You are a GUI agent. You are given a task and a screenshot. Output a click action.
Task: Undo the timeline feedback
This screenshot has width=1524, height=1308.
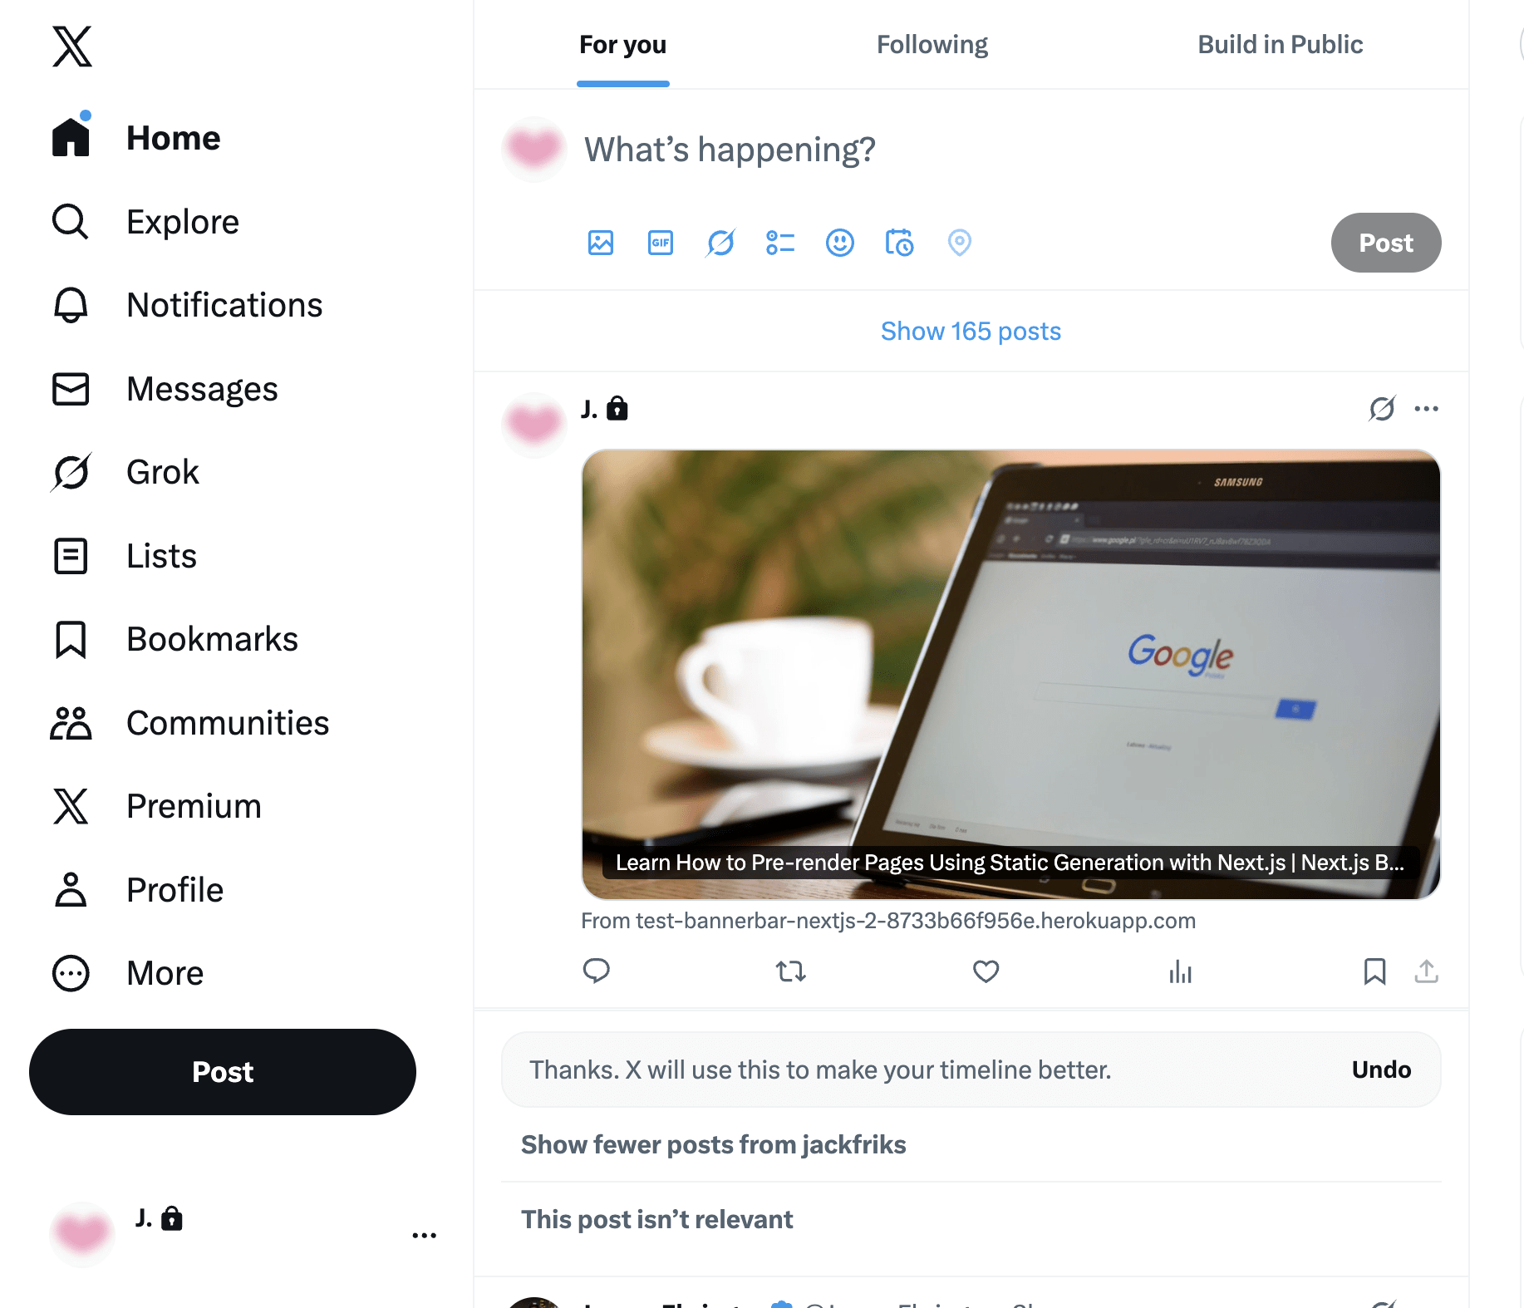pos(1381,1070)
